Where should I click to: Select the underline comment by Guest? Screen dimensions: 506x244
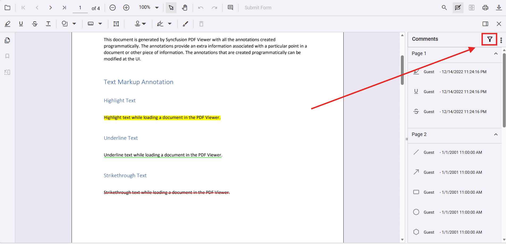coord(455,92)
